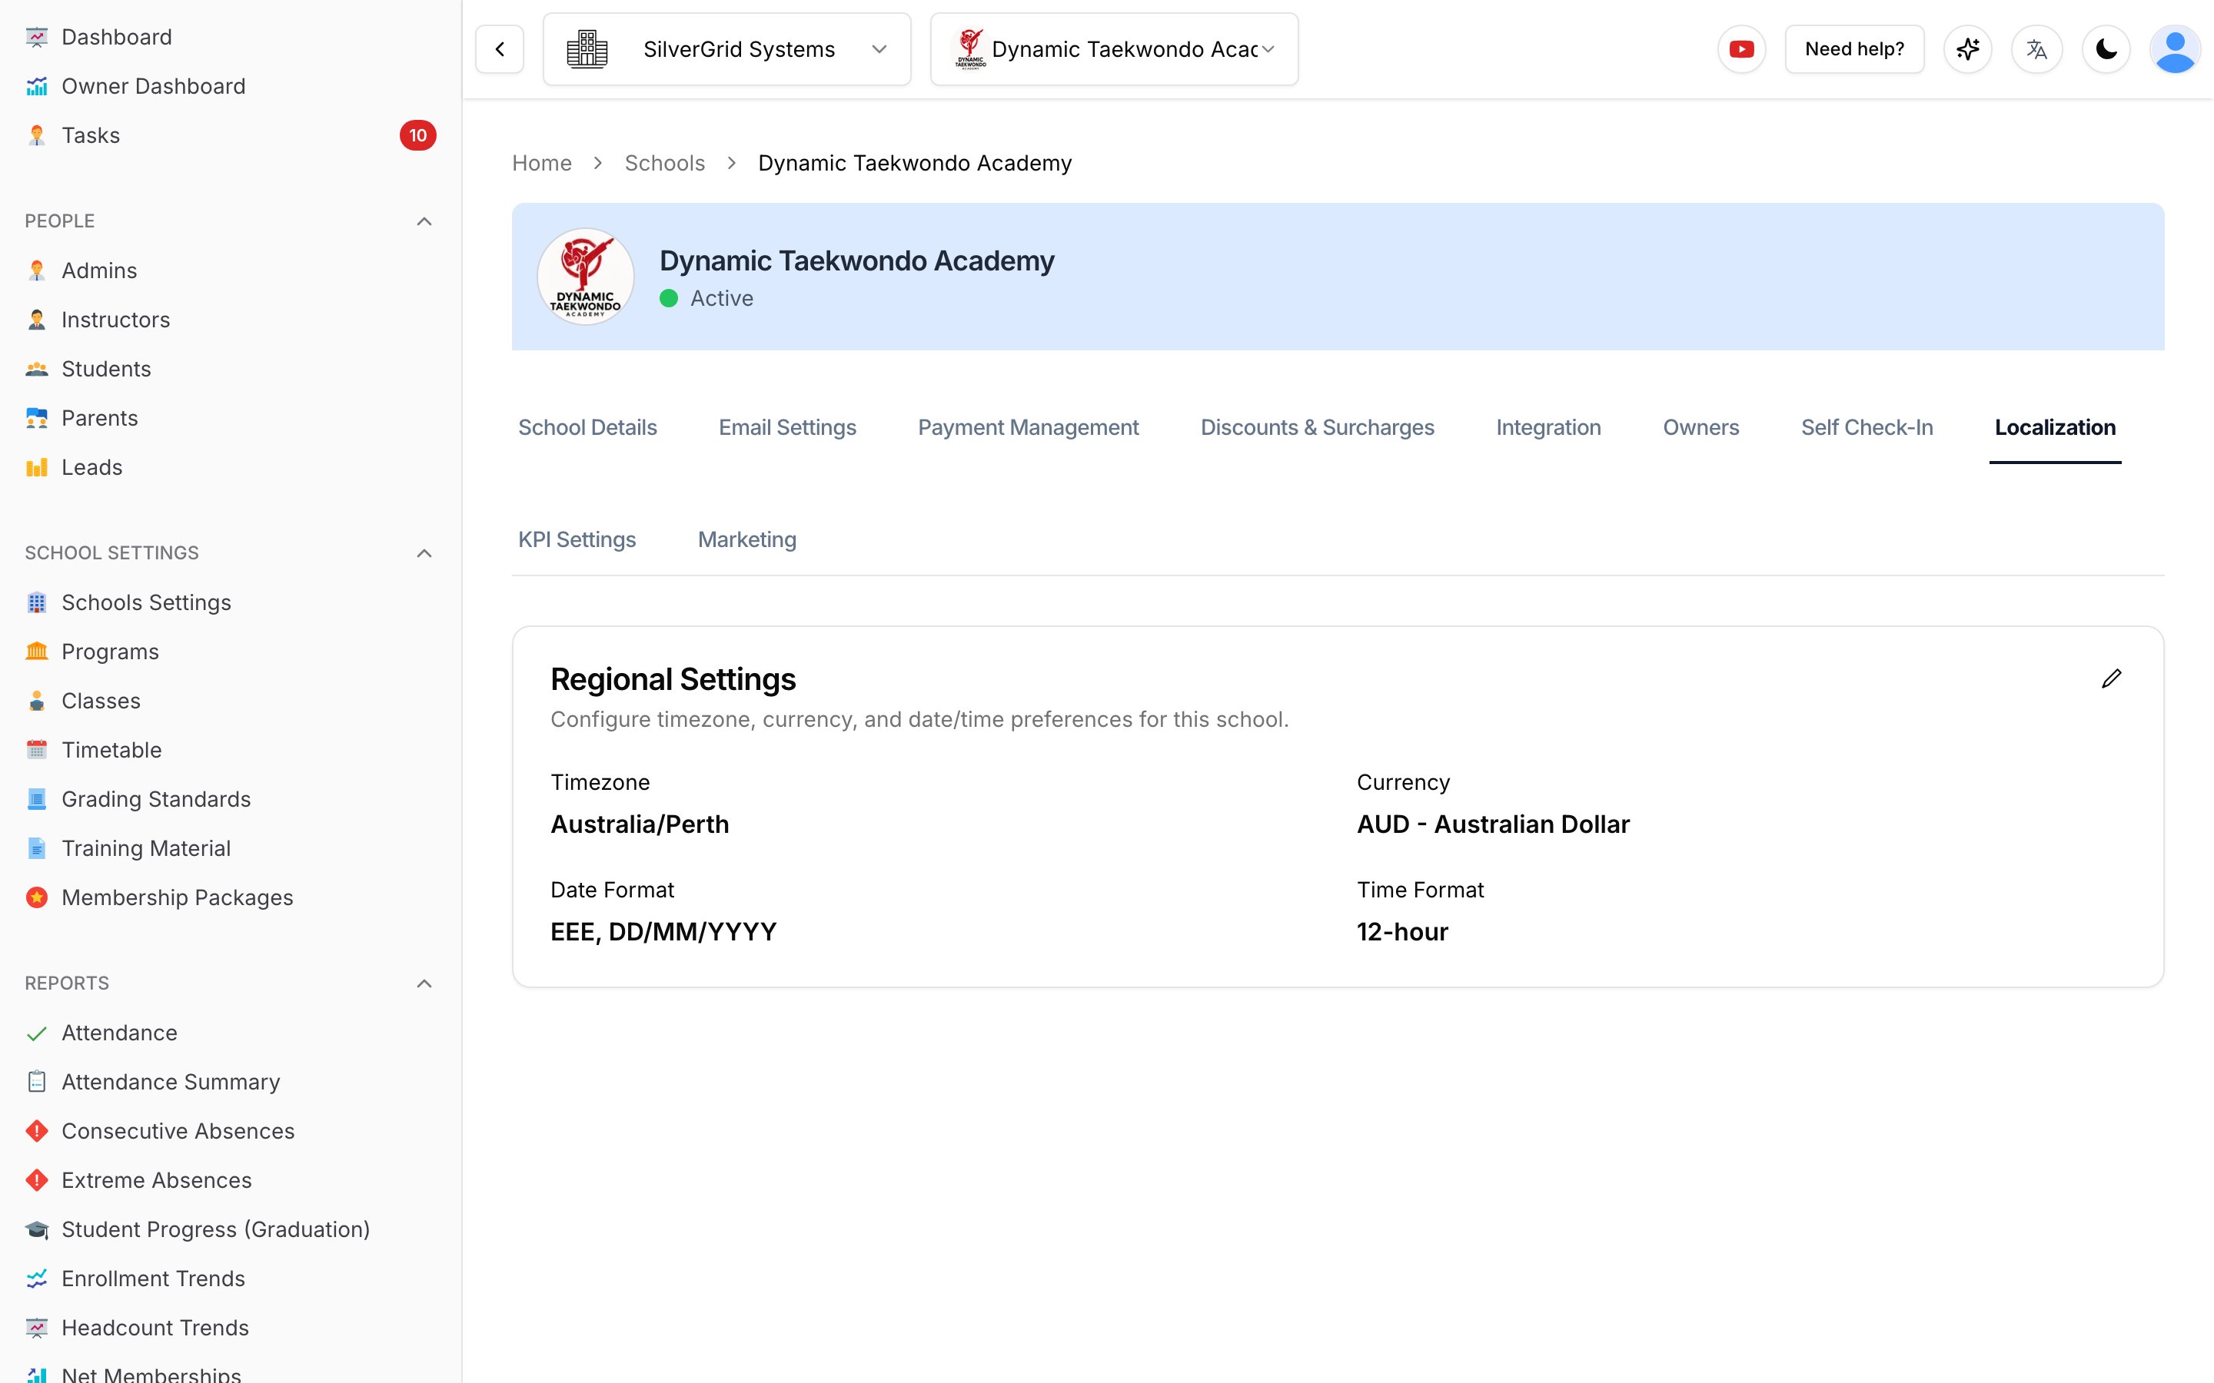The height and width of the screenshot is (1383, 2214).
Task: Click the Enrollment Trends line icon
Action: [37, 1279]
